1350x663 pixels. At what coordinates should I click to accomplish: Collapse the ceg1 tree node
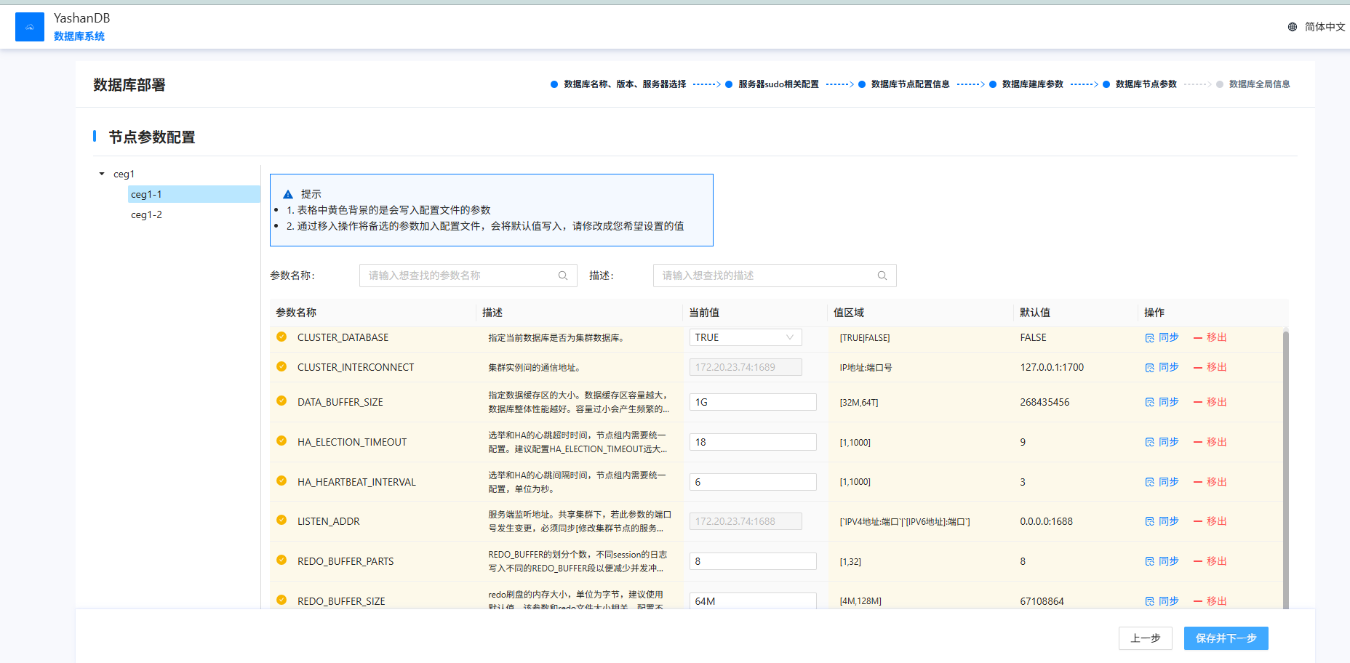coord(102,174)
